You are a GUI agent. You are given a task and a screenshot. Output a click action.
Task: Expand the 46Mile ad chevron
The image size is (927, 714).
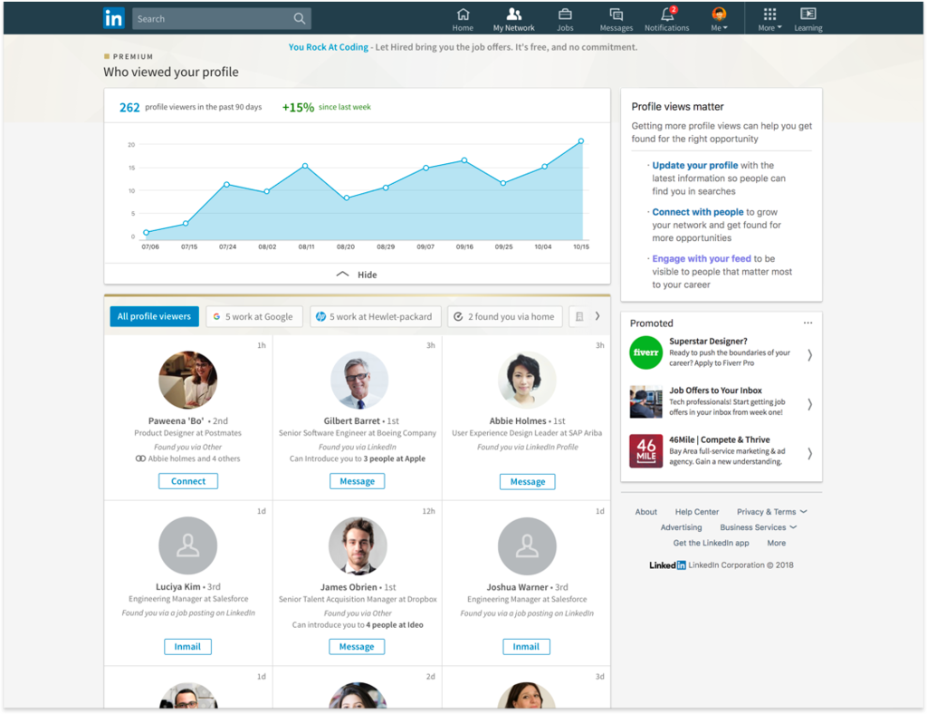[809, 454]
